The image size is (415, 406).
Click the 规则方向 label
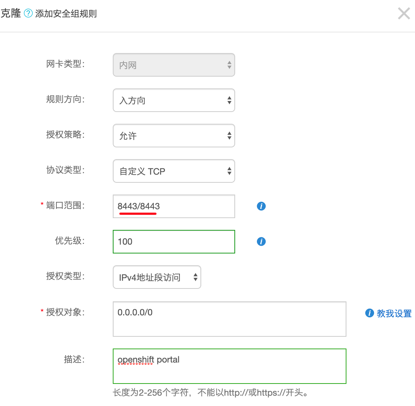[65, 99]
